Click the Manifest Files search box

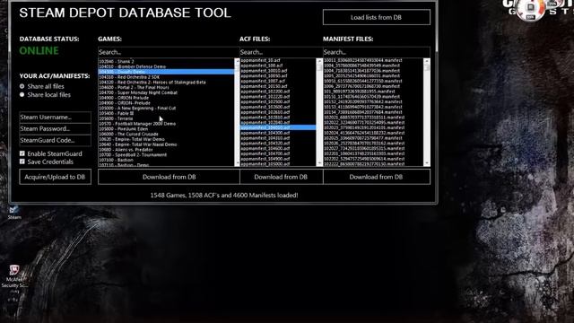(x=377, y=52)
